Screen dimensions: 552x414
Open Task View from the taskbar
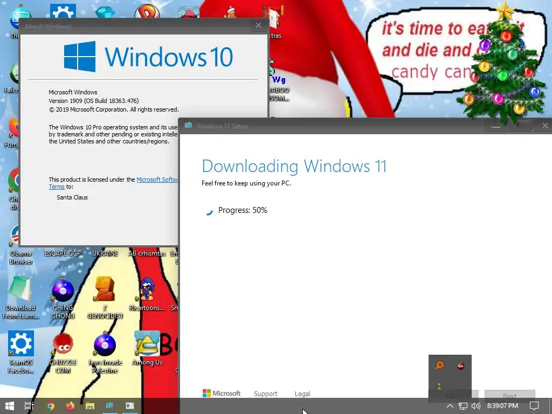(x=29, y=406)
